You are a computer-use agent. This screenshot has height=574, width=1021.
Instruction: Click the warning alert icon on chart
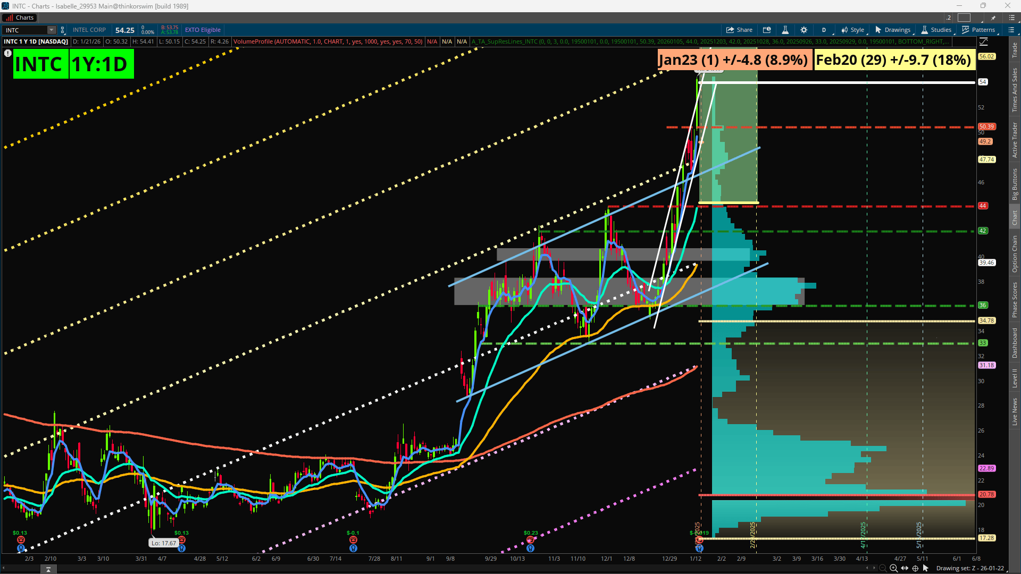(x=8, y=53)
